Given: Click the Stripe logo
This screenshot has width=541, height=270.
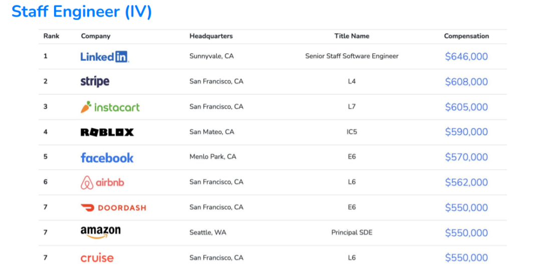Looking at the screenshot, I should click(x=95, y=81).
